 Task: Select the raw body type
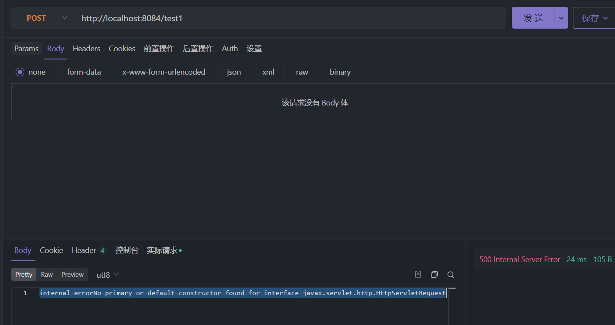click(287, 72)
